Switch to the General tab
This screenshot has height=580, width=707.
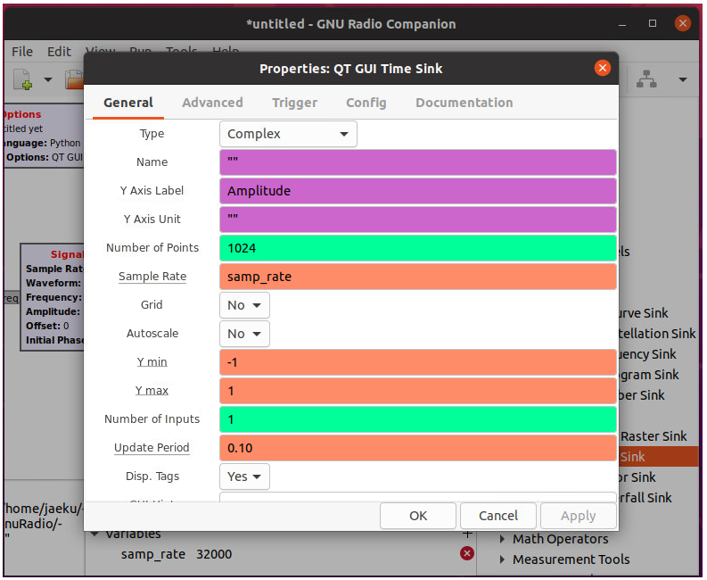128,103
